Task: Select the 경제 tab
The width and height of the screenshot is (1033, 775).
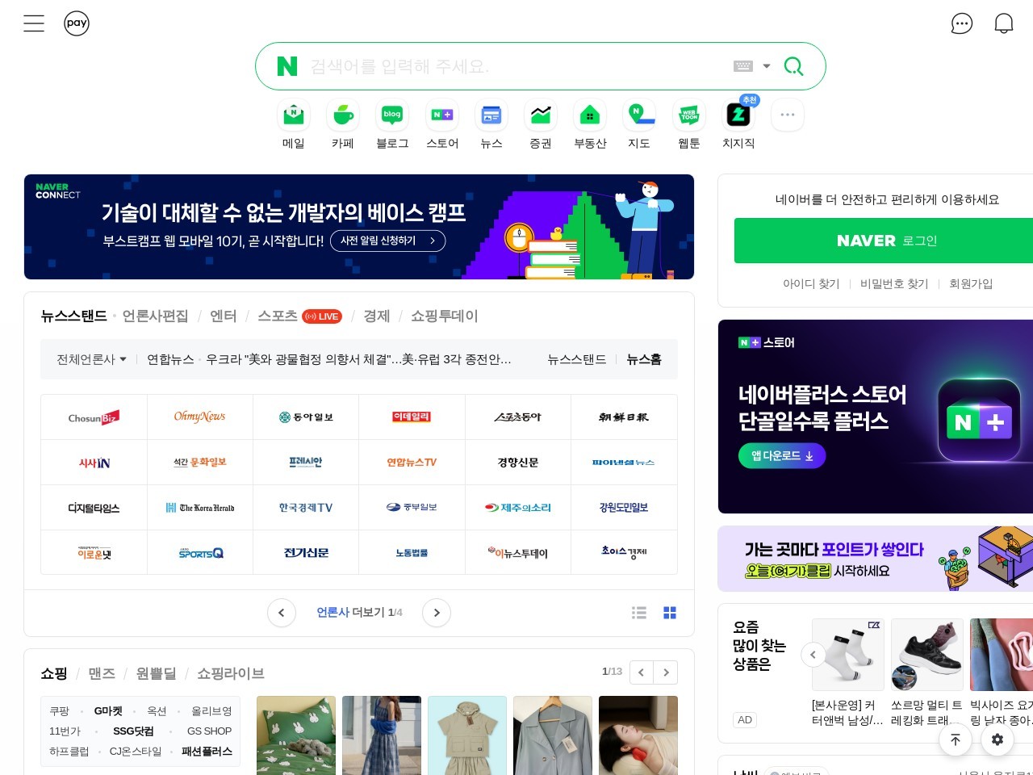Action: [376, 316]
